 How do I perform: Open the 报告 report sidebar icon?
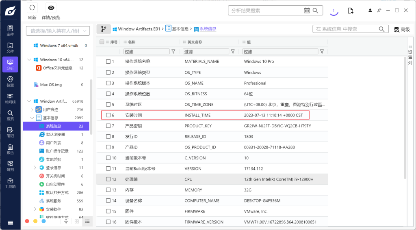(10, 149)
